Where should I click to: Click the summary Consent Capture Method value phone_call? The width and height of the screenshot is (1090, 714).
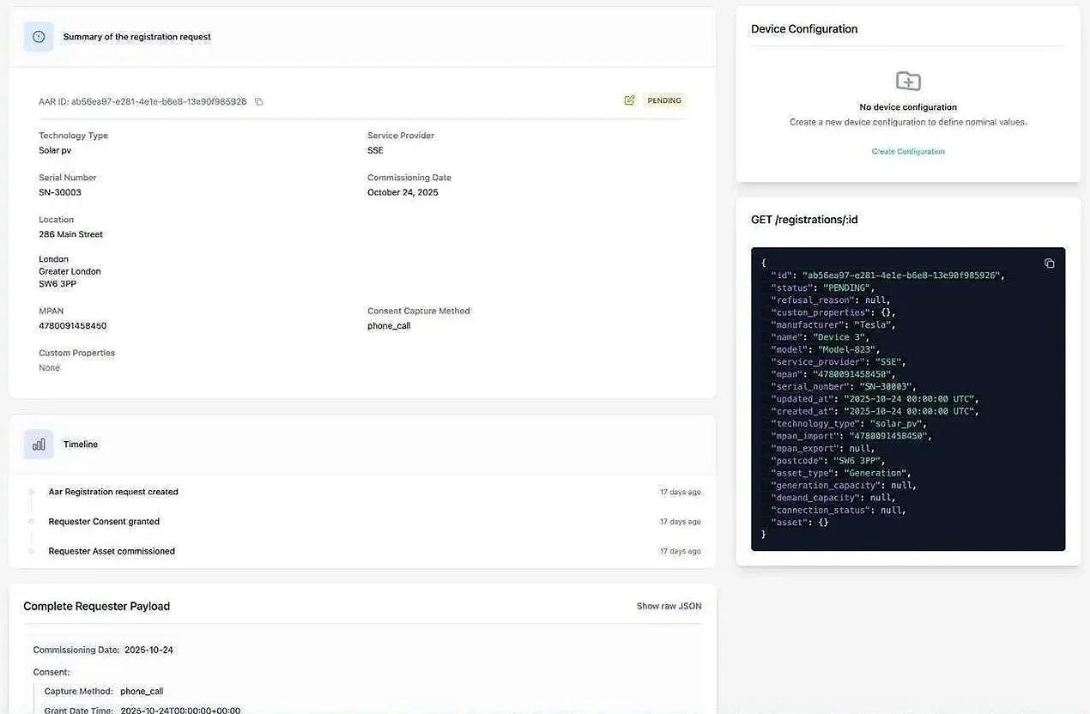pyautogui.click(x=389, y=326)
